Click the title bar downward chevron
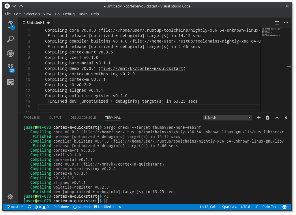Image resolution: width=296 pixels, height=215 pixels. pos(14,6)
